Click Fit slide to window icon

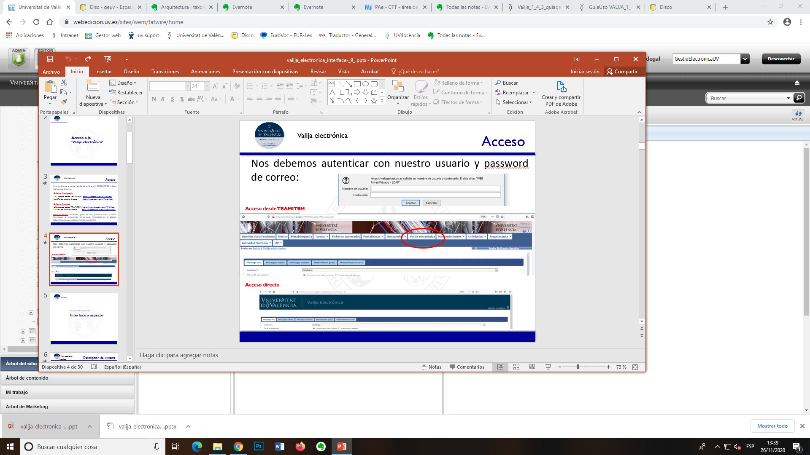pyautogui.click(x=635, y=367)
